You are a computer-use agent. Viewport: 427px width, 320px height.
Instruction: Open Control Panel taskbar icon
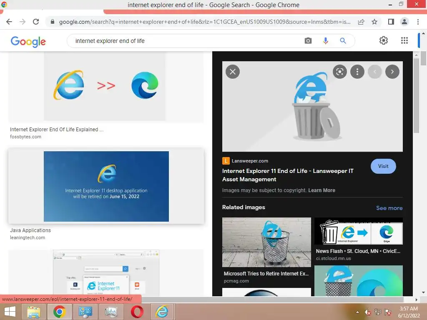pyautogui.click(x=85, y=312)
